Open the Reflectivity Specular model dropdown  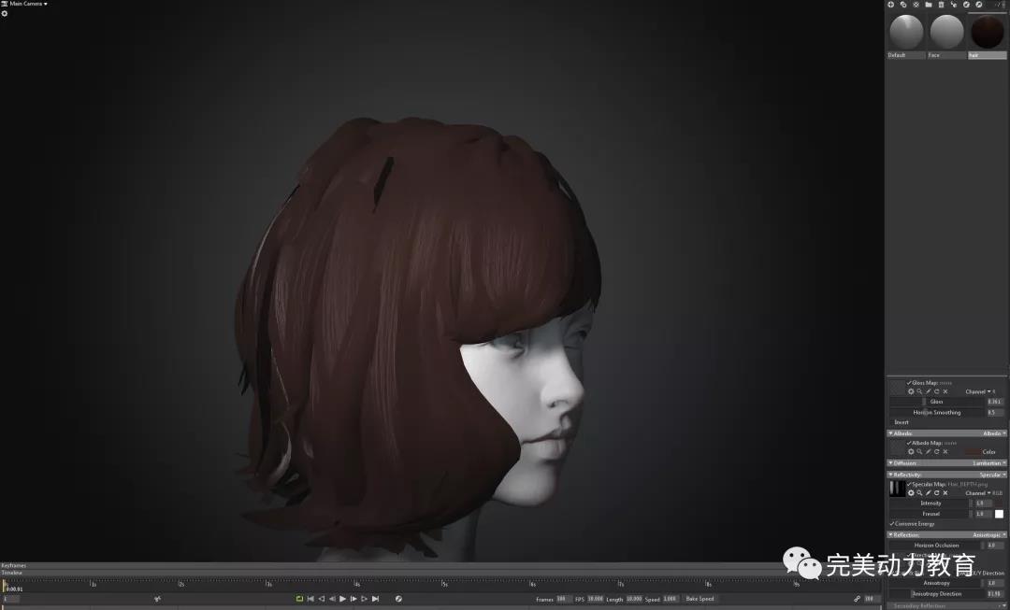[992, 475]
